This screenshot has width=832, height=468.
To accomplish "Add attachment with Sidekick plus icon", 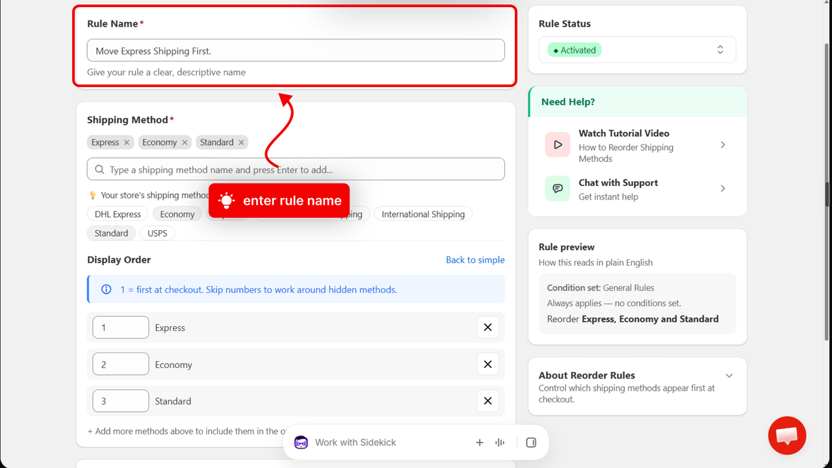I will [x=480, y=443].
